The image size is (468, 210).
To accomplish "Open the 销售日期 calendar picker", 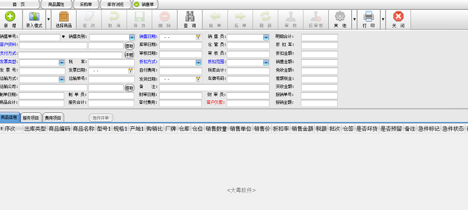I will coord(198,37).
